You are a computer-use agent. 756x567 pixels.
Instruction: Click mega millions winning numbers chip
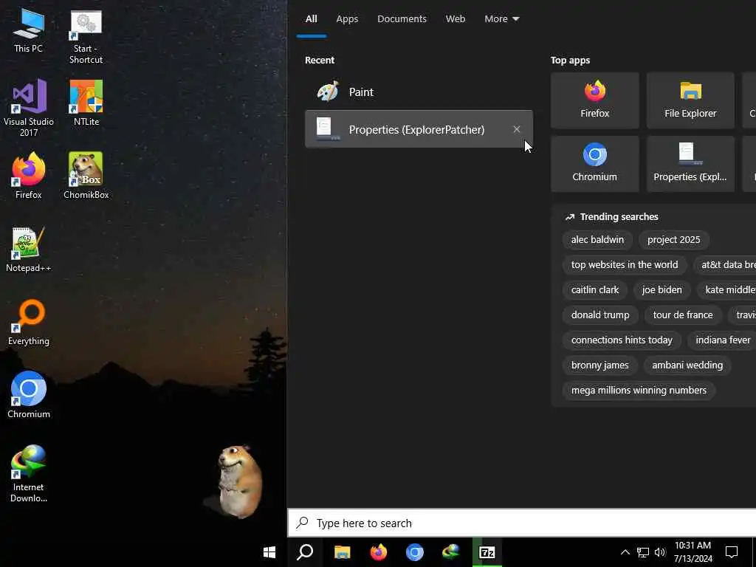pyautogui.click(x=639, y=390)
